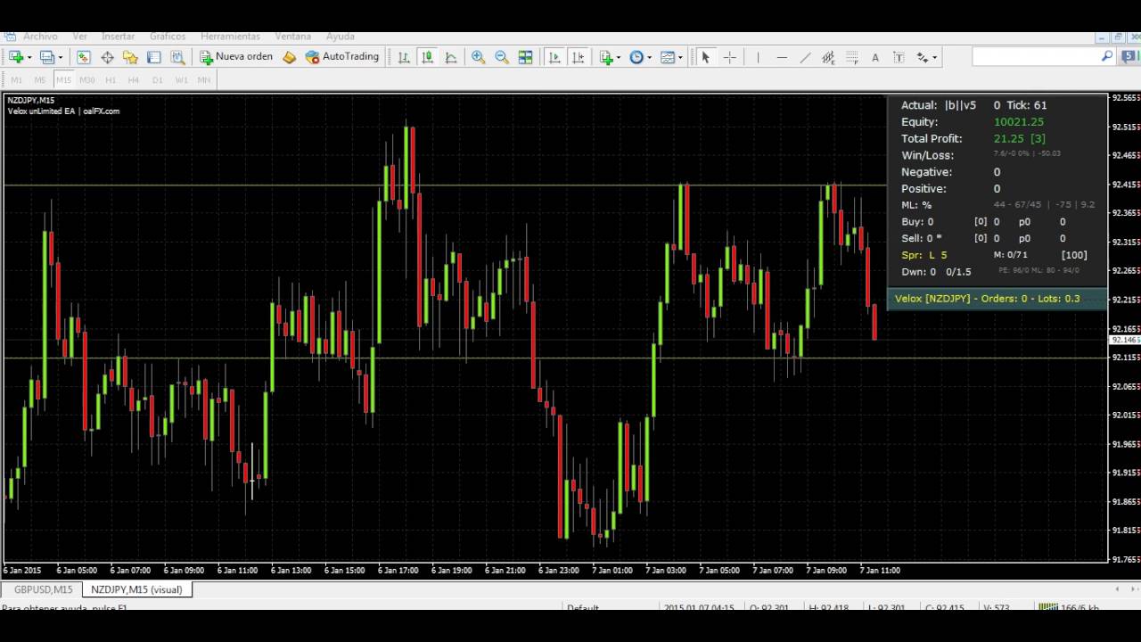Toggle the Terminal window icon
The height and width of the screenshot is (642, 1141).
153,57
